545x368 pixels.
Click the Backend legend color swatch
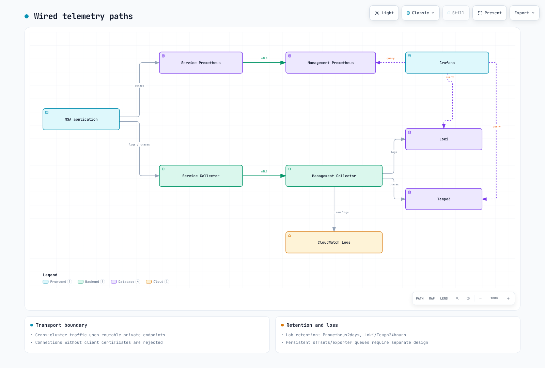pyautogui.click(x=80, y=282)
